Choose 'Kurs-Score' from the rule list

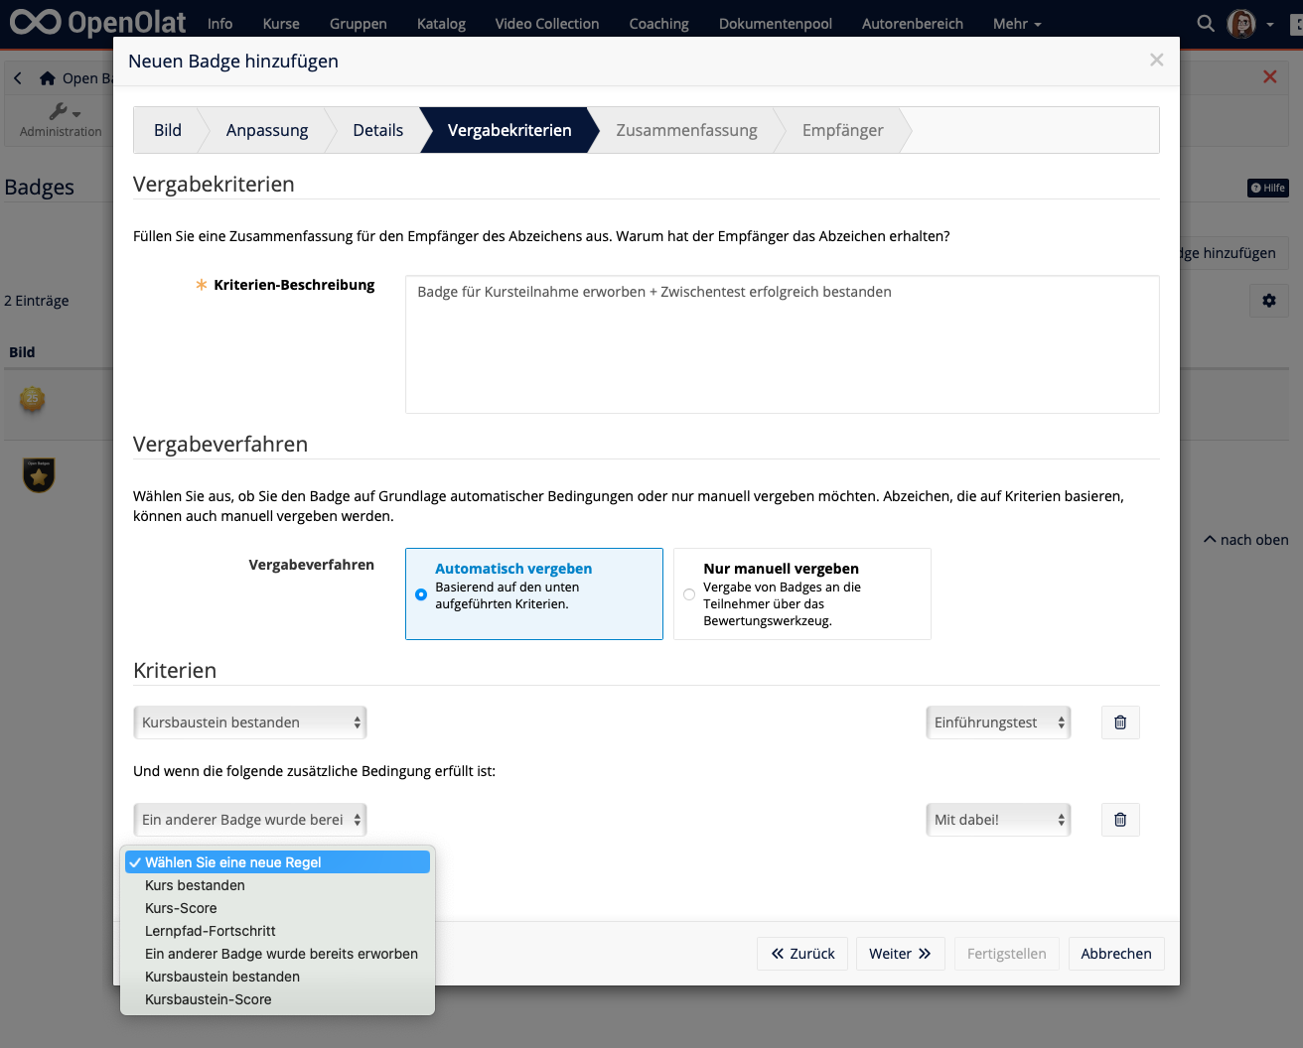pyautogui.click(x=181, y=908)
